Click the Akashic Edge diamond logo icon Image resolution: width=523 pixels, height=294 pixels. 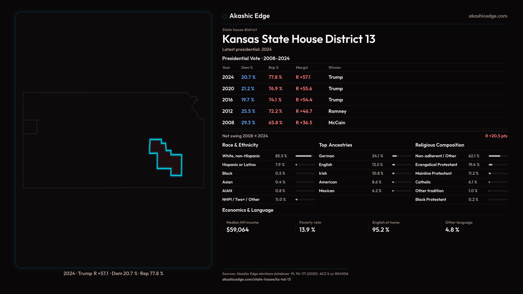[225, 17]
